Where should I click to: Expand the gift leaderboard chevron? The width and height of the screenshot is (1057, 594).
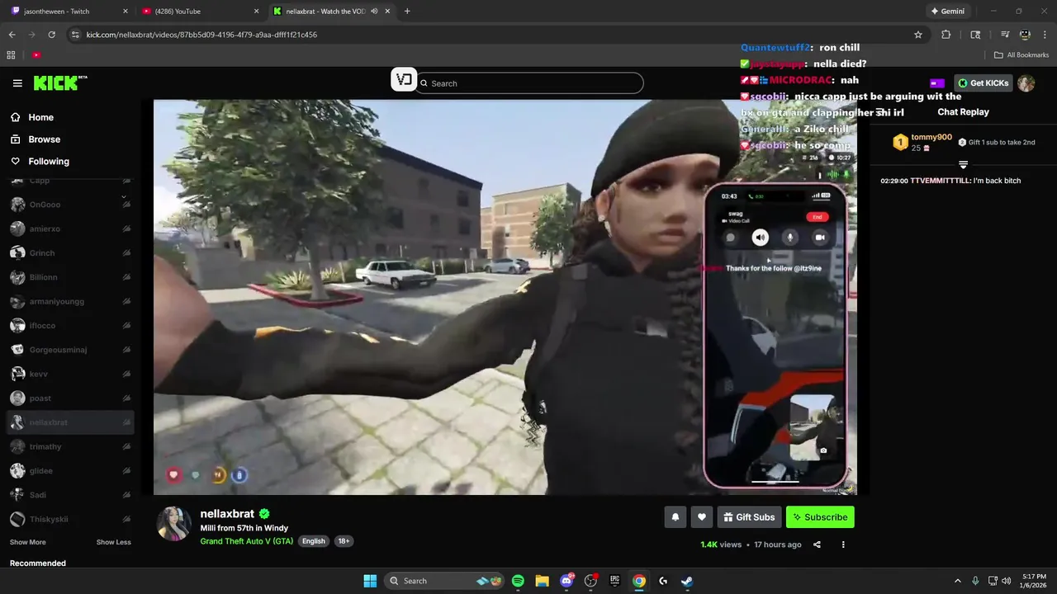963,165
